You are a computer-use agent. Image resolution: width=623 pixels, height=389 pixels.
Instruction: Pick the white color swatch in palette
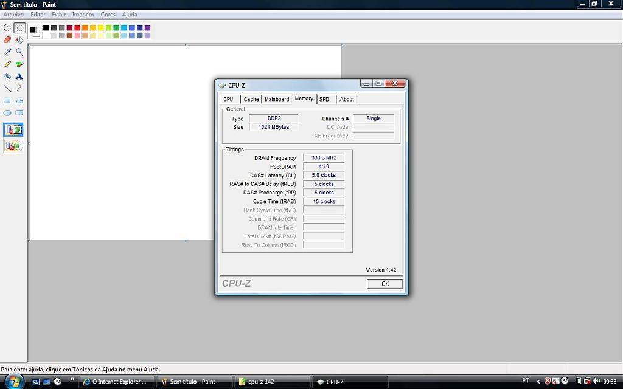(x=46, y=35)
